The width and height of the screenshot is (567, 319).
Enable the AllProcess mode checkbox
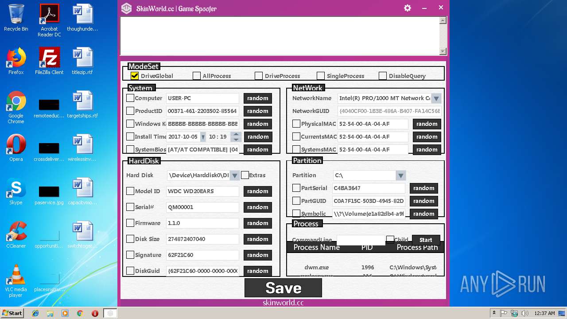click(197, 76)
